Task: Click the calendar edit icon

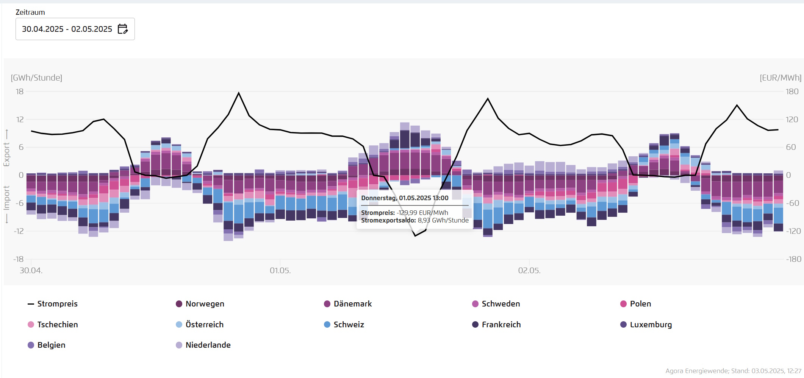Action: pyautogui.click(x=123, y=29)
